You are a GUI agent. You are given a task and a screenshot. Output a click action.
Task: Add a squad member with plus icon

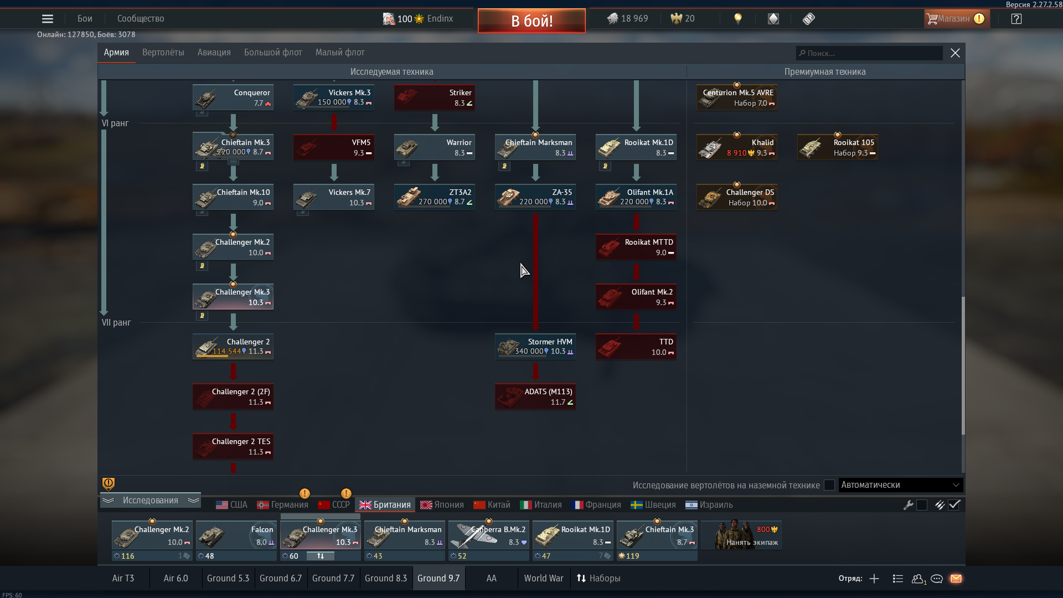(874, 579)
